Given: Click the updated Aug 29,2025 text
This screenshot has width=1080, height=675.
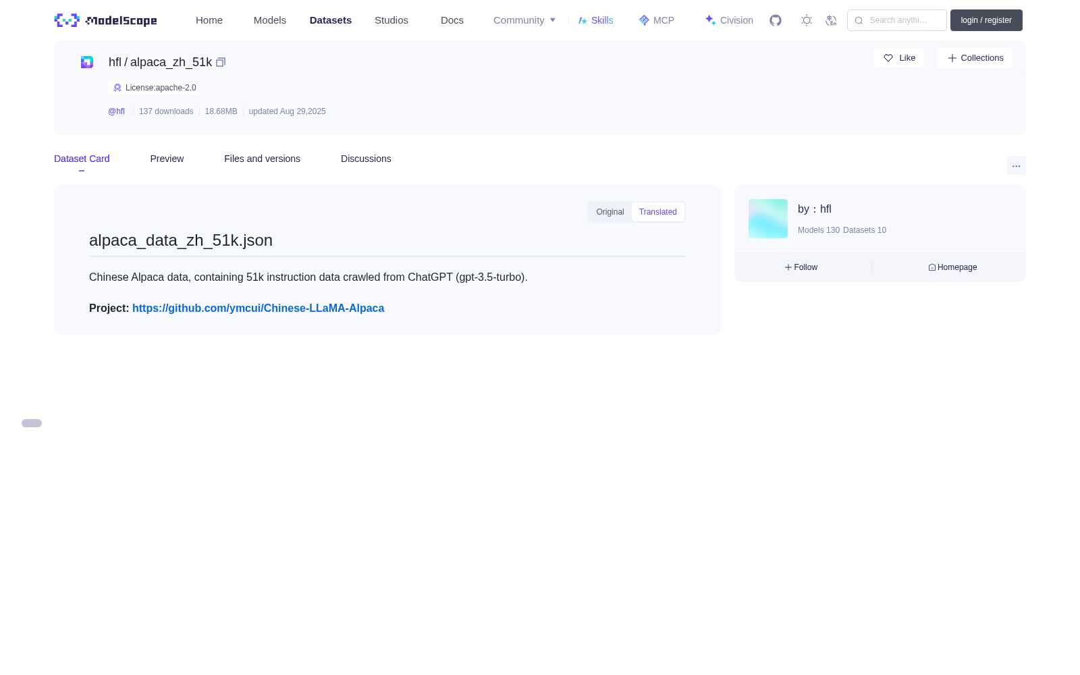Looking at the screenshot, I should tap(287, 111).
